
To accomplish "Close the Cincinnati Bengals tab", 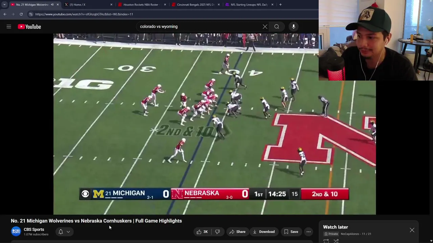I will [x=219, y=5].
